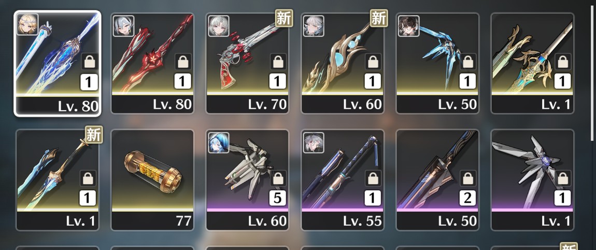Click the rank 5 badge on the grey gauntlets
596x250 pixels.
[x=278, y=198]
